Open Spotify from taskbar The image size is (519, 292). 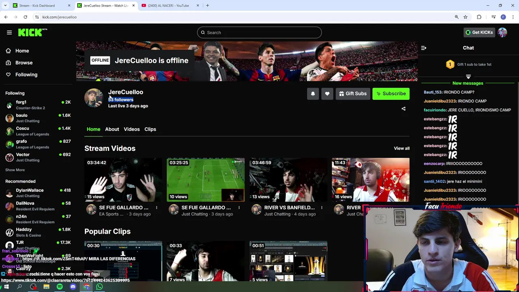(x=60, y=287)
